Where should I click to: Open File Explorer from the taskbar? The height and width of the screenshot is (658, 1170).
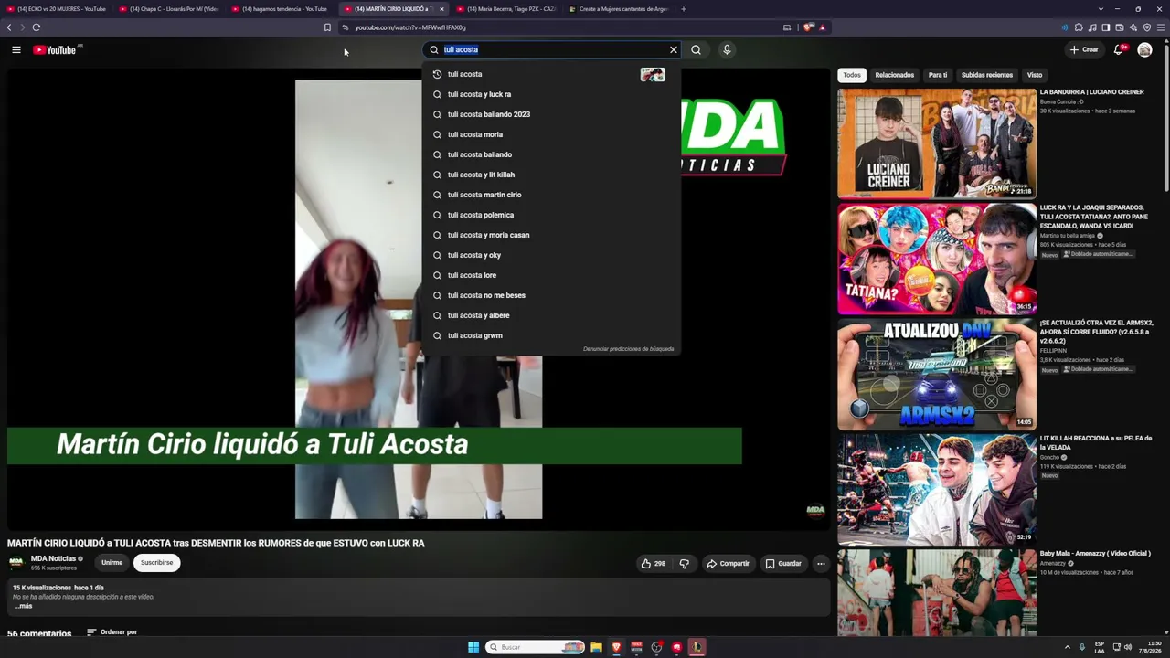(596, 647)
